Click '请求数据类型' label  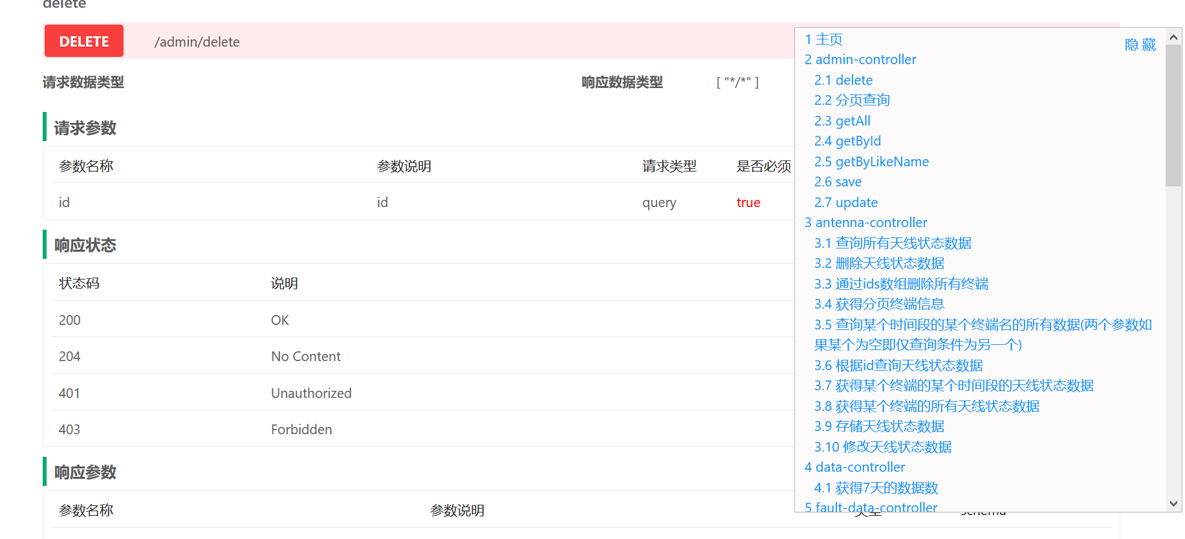[x=83, y=82]
